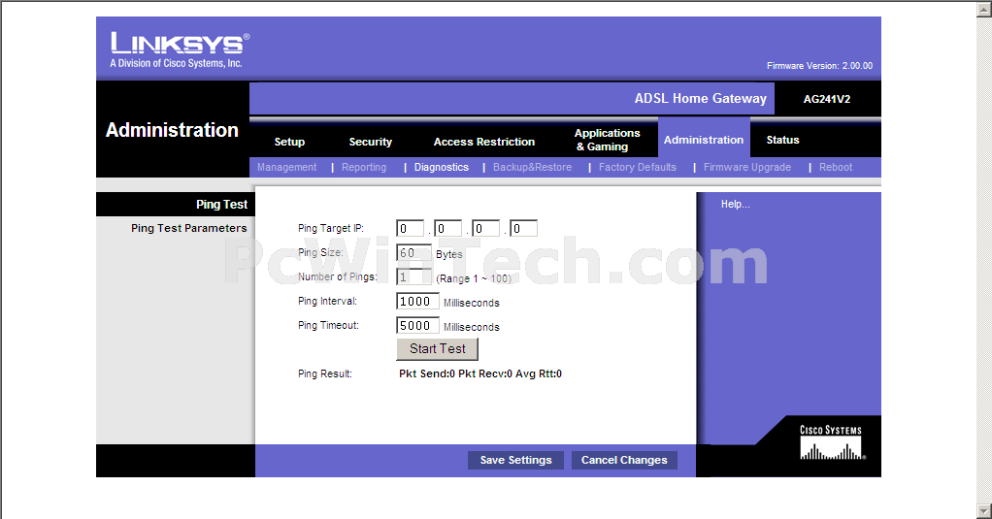Select the Administration tab
This screenshot has width=992, height=519.
[704, 140]
